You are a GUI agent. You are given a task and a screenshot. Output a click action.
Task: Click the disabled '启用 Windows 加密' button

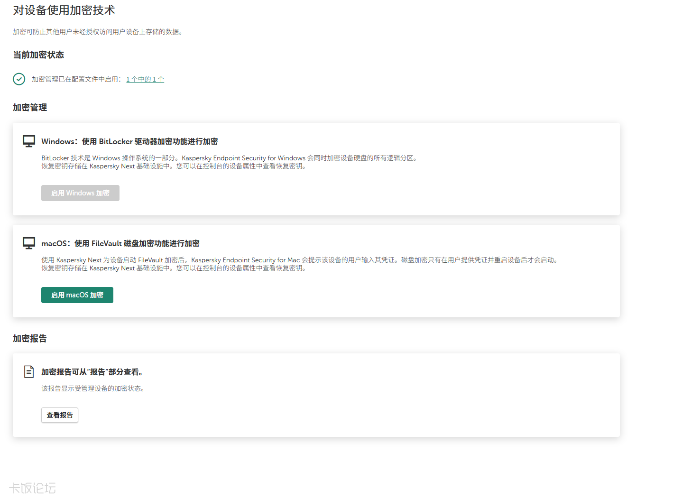pos(80,193)
